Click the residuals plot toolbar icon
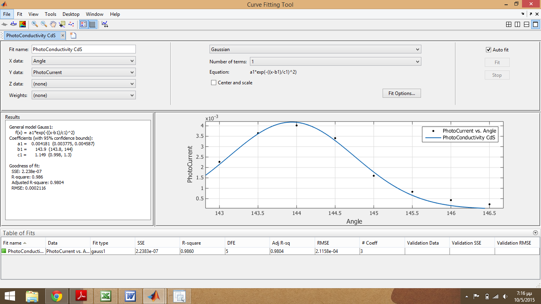 pos(13,24)
